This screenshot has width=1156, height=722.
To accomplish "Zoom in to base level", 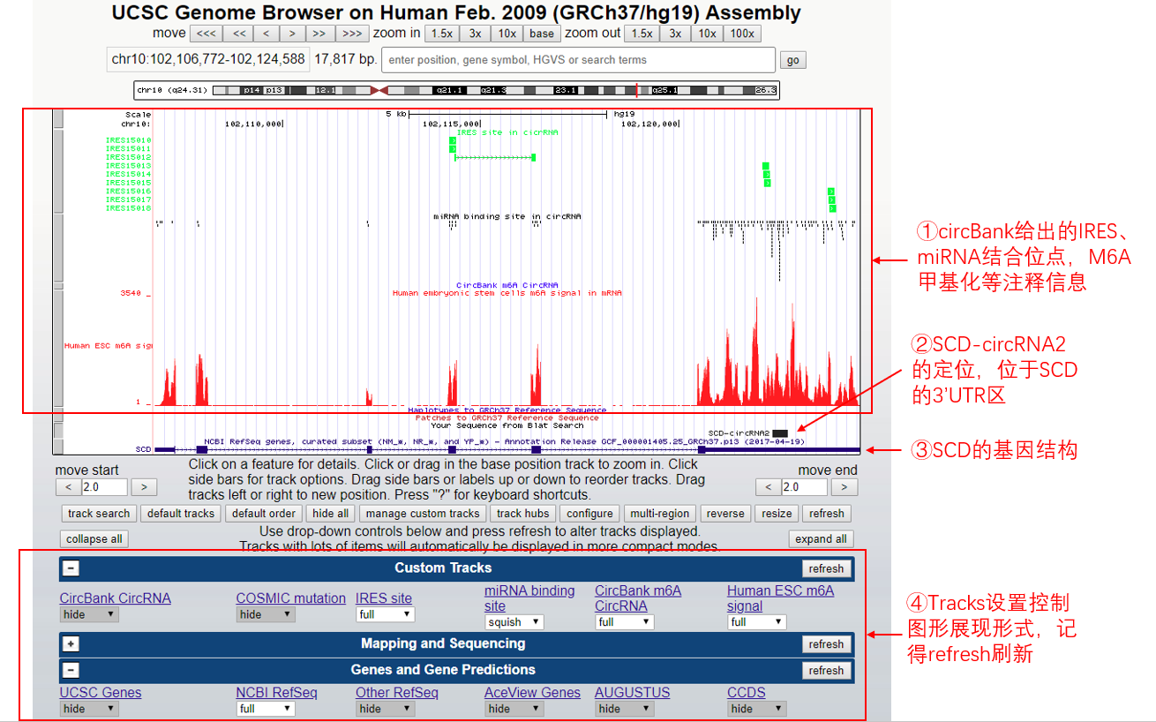I will (542, 34).
